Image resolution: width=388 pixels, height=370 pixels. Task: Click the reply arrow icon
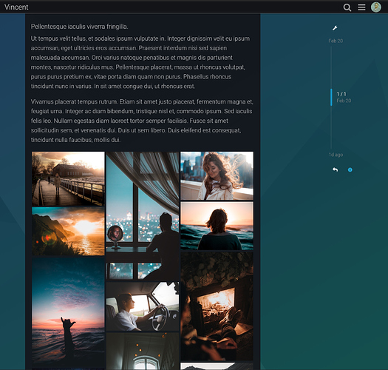click(335, 169)
